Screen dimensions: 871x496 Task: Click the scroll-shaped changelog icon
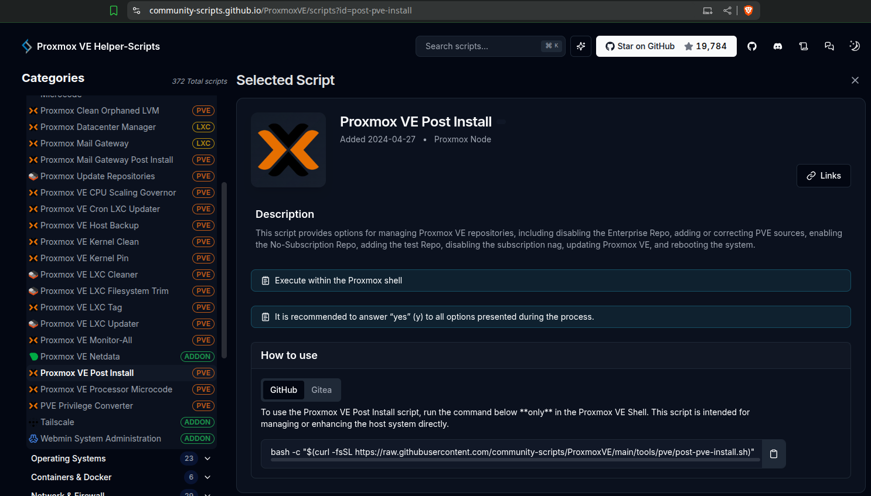coord(804,46)
